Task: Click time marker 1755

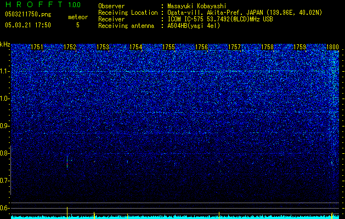Action: point(168,47)
